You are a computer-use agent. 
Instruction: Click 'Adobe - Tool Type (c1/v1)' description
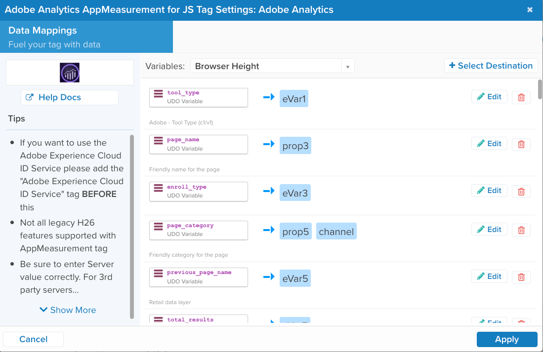(181, 122)
